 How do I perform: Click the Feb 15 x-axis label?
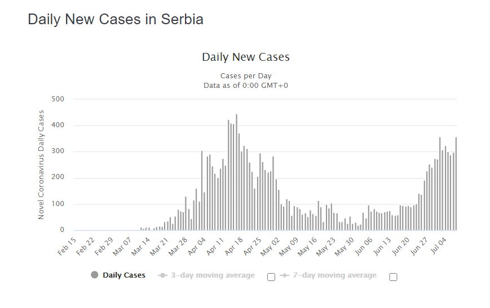[67, 246]
